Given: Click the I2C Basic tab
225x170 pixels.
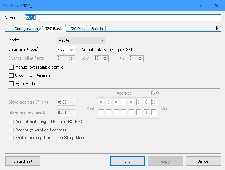Looking at the screenshot, I should tap(54, 29).
